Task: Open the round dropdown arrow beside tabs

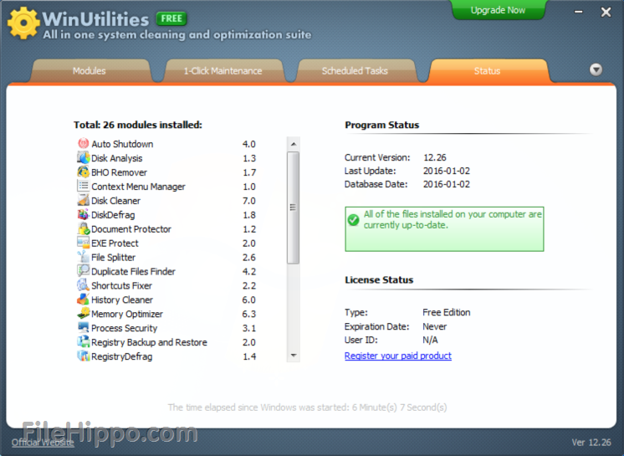Action: point(596,70)
